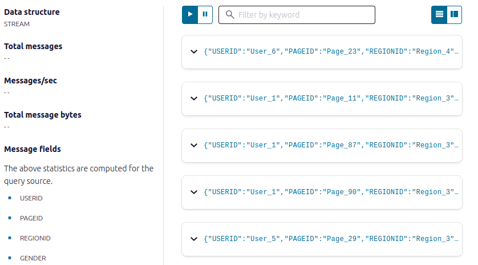
Task: Click the Filter by keyword field
Action: click(297, 15)
